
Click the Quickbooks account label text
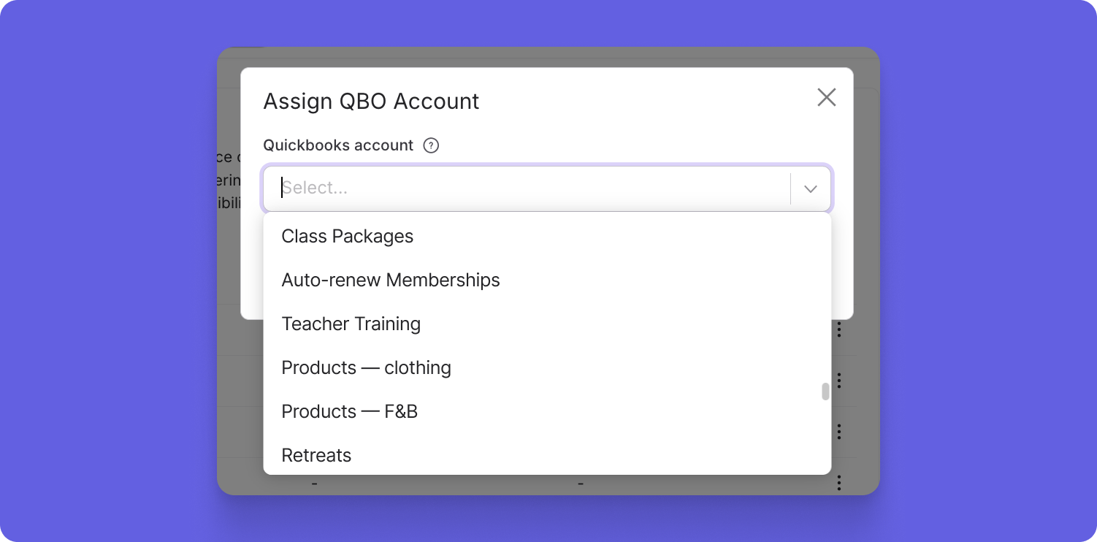tap(338, 145)
